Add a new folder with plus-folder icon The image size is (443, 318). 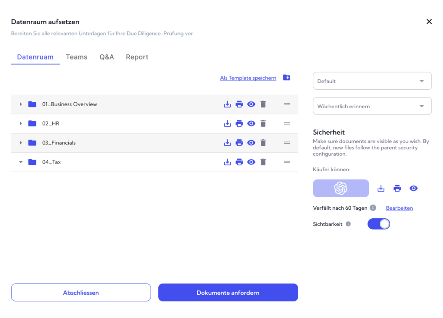pyautogui.click(x=286, y=78)
